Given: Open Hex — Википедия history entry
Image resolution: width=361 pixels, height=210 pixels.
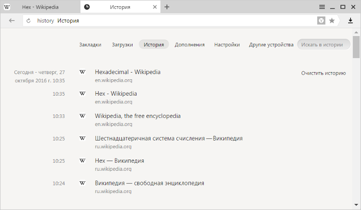Looking at the screenshot, I should click(120, 161).
